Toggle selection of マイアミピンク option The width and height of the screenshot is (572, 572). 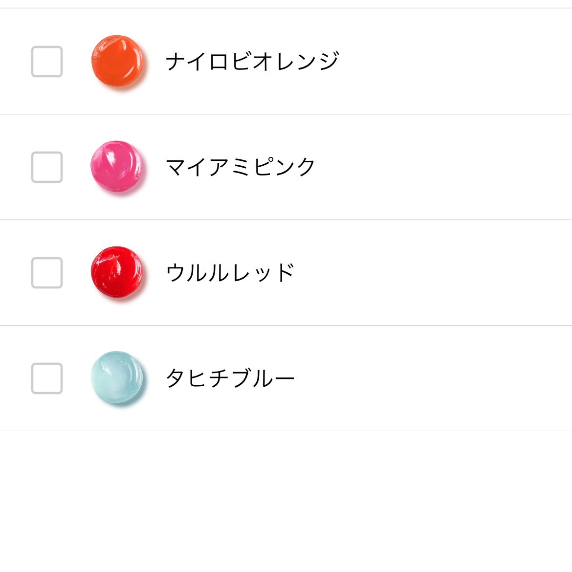pos(46,168)
